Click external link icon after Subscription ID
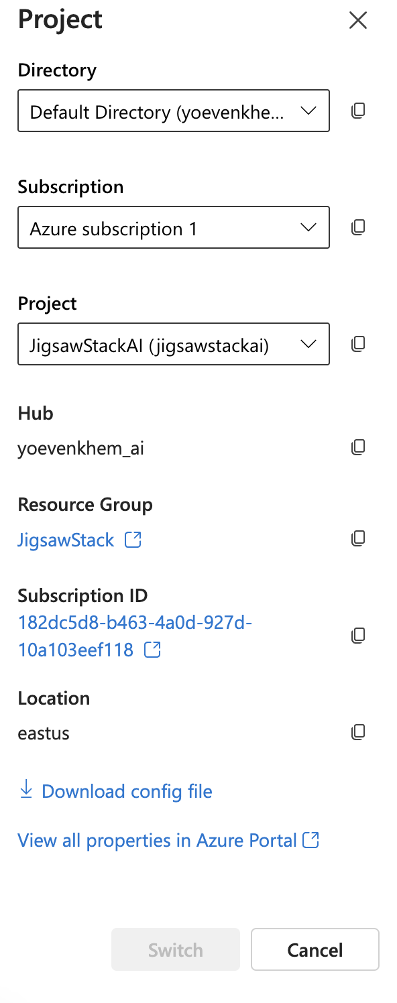 coord(153,649)
